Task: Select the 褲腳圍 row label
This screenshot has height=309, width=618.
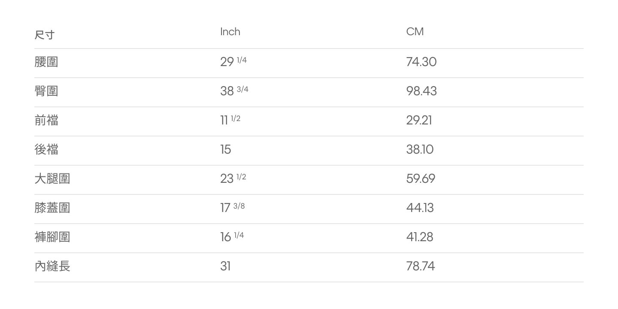Action: [x=52, y=237]
